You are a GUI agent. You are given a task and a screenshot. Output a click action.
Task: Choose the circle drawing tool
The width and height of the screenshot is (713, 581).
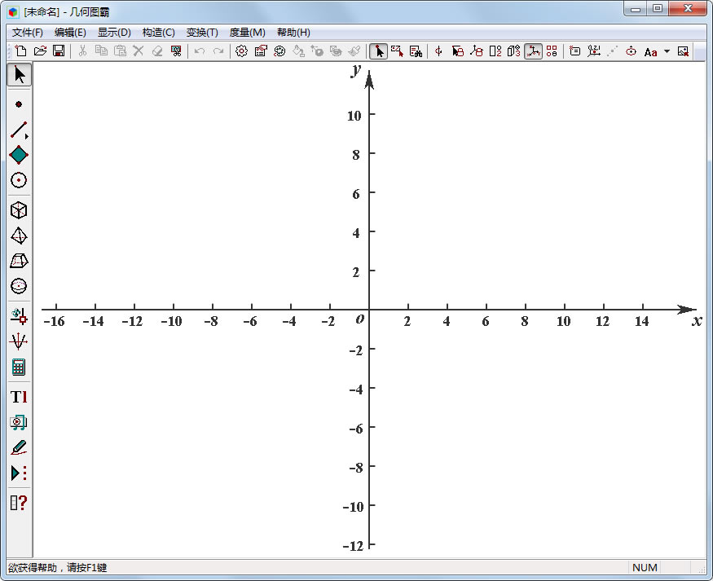[x=19, y=180]
